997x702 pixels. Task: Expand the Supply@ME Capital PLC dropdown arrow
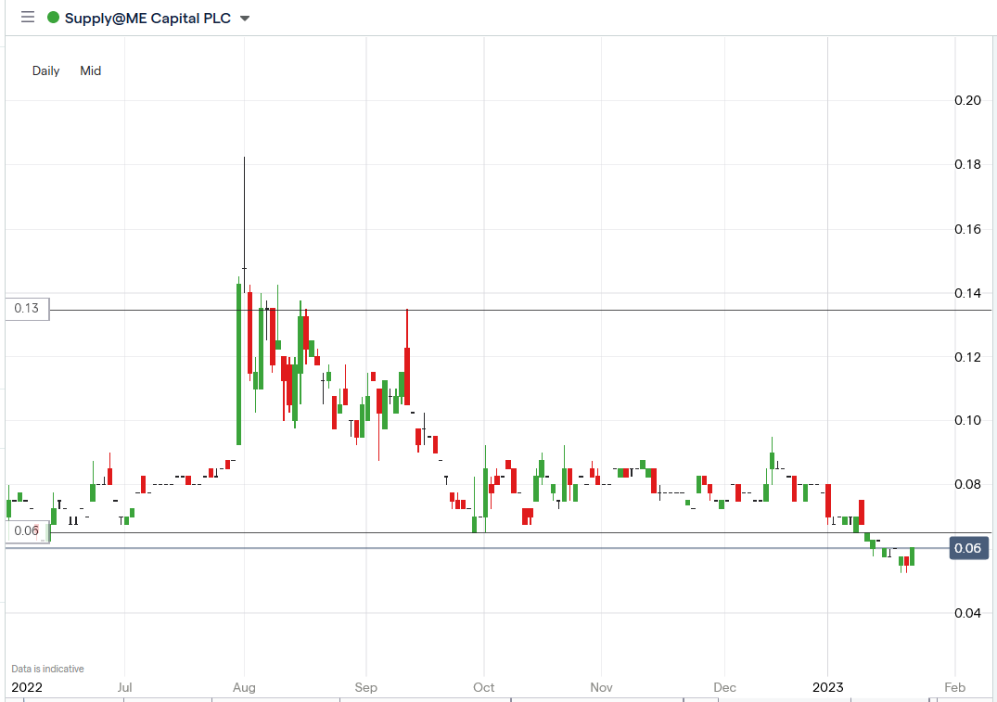245,19
